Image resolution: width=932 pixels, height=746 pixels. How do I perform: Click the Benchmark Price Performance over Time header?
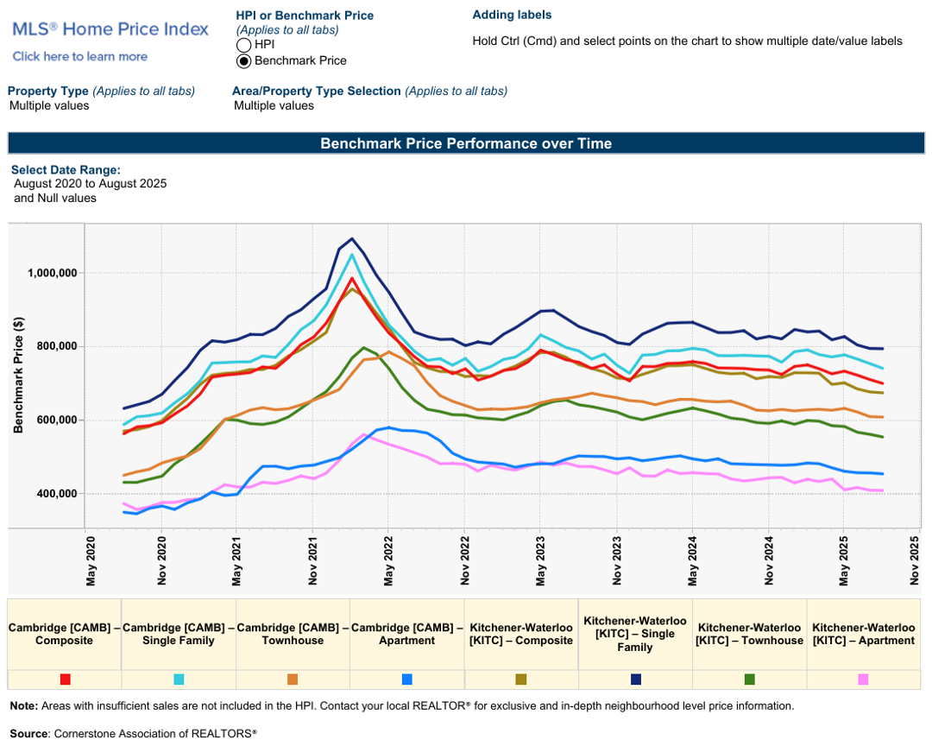click(x=466, y=143)
